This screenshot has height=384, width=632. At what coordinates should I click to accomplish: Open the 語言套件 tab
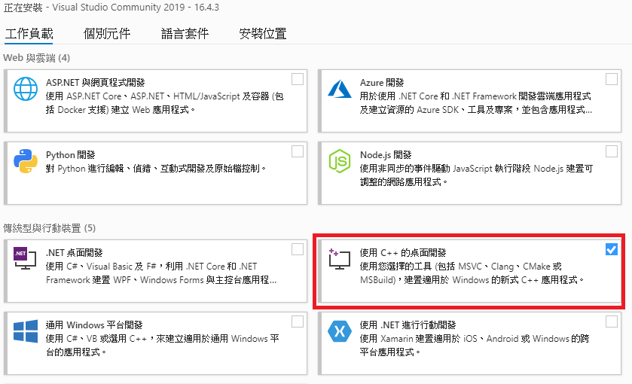[x=185, y=33]
